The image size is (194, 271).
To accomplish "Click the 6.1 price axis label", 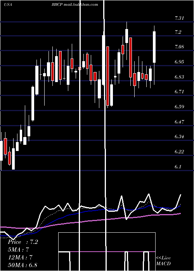I will point(178,167).
